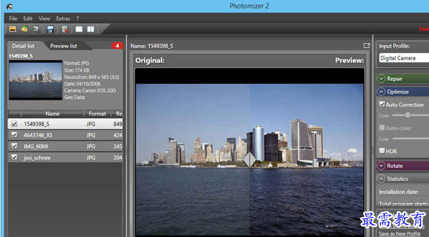Uncheck the 1549398_S row checkbox
This screenshot has width=429, height=237.
(14, 124)
